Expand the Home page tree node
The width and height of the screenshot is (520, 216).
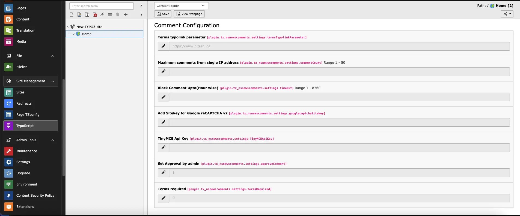[x=74, y=34]
